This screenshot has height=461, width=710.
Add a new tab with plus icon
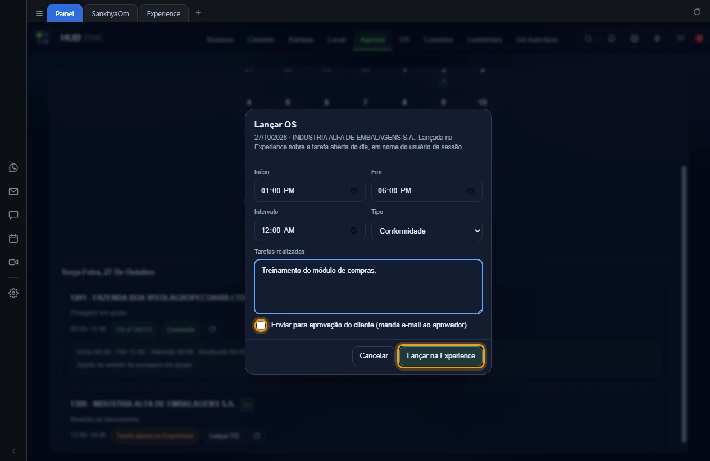pos(198,12)
